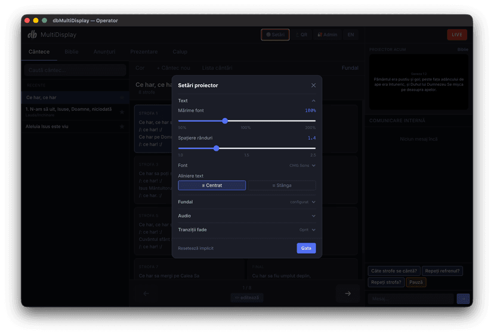Confirm settings with the Gata button

pyautogui.click(x=306, y=248)
